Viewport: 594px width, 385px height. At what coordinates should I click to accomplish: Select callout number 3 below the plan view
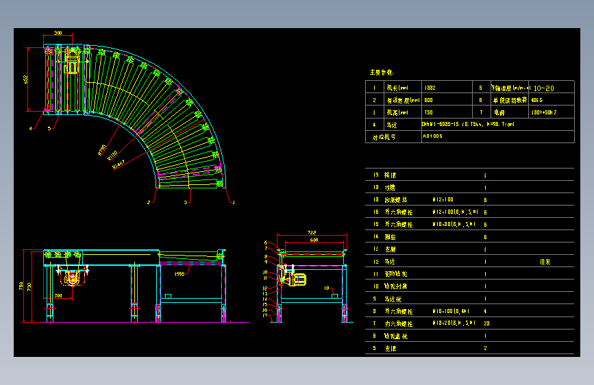pos(186,202)
